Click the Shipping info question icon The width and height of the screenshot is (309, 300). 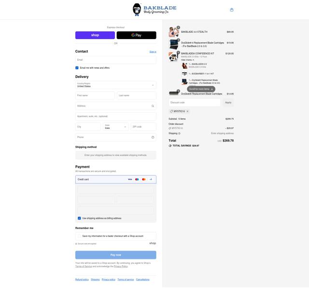tap(179, 133)
